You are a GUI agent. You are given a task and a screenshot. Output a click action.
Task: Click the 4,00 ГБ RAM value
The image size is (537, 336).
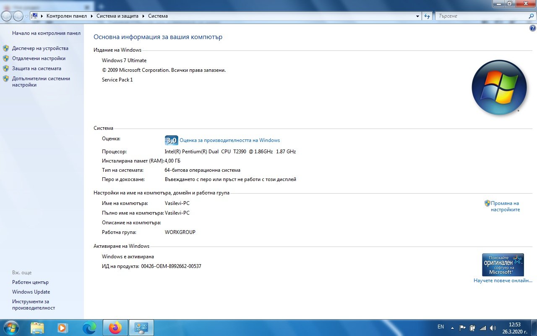(x=172, y=161)
